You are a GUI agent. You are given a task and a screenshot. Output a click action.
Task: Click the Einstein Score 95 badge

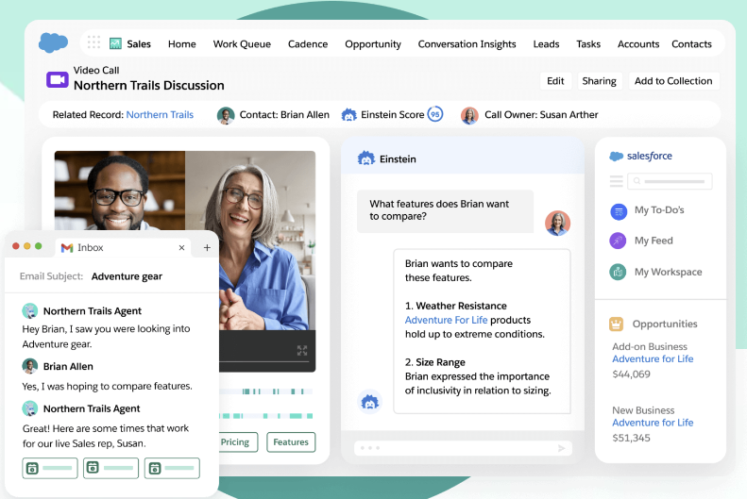(x=435, y=115)
